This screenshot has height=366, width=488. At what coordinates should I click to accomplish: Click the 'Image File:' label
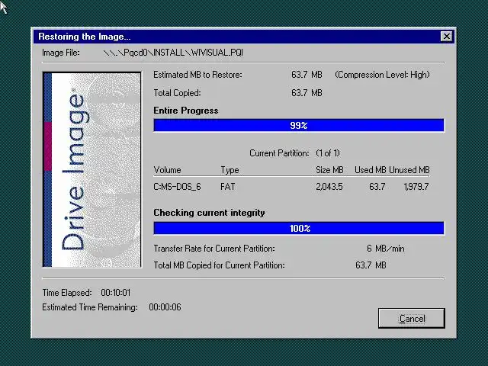click(x=61, y=53)
